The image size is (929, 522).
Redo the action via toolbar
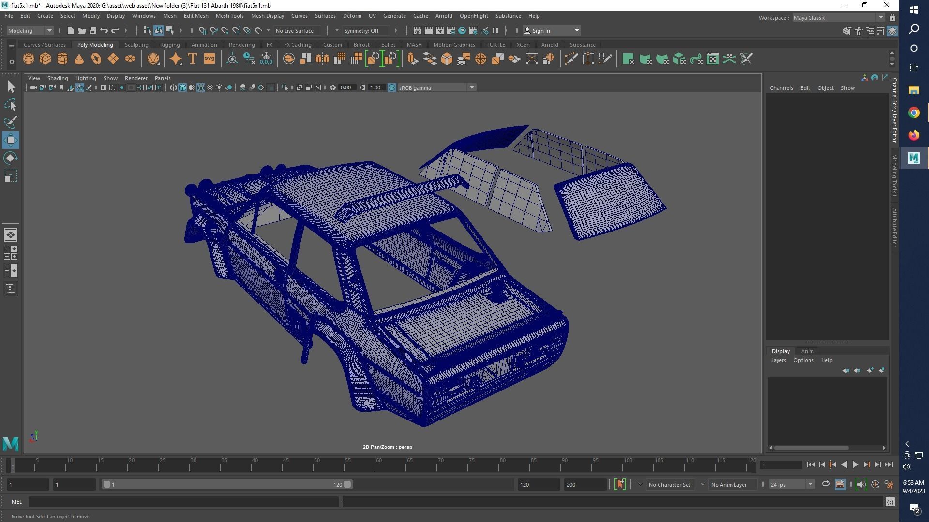click(115, 30)
